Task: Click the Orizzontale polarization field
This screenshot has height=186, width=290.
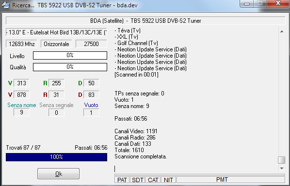Action: (x=56, y=44)
